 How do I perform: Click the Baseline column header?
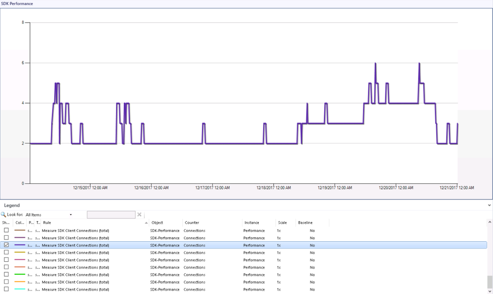click(305, 223)
